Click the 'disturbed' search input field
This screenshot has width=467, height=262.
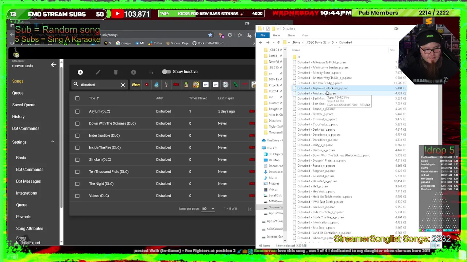(x=99, y=85)
